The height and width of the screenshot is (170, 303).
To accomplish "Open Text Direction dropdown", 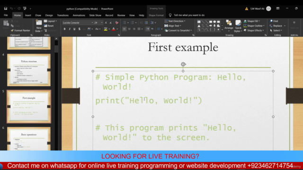I will click(175, 21).
